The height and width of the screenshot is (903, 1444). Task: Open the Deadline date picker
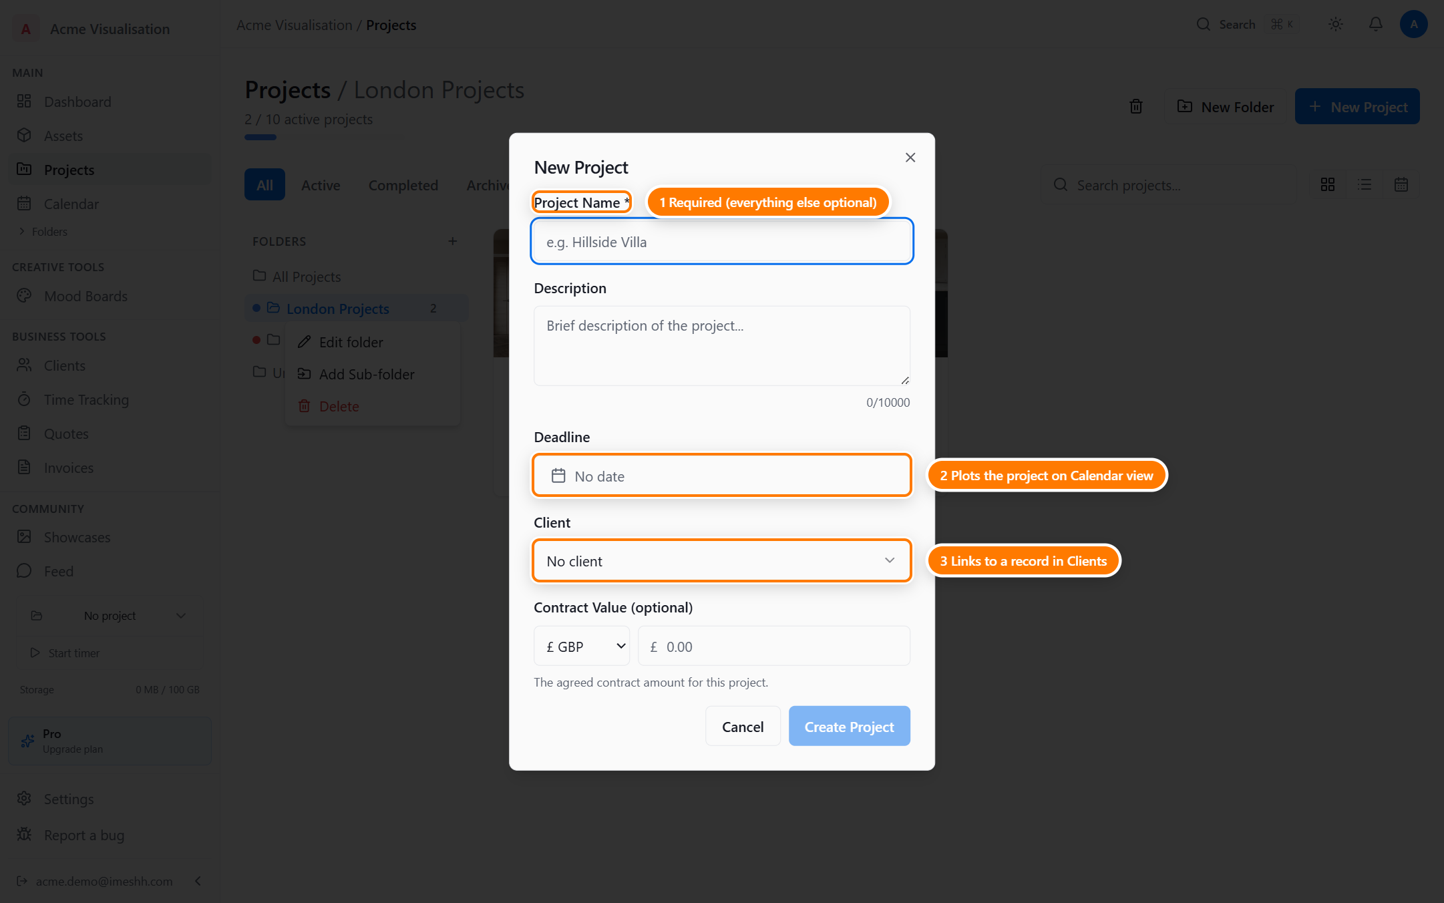721,476
